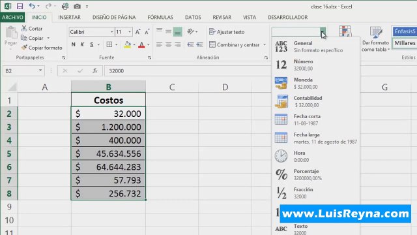Apply the Énfasis5 cell style
Screen dimensions: 417x235
(x=405, y=31)
